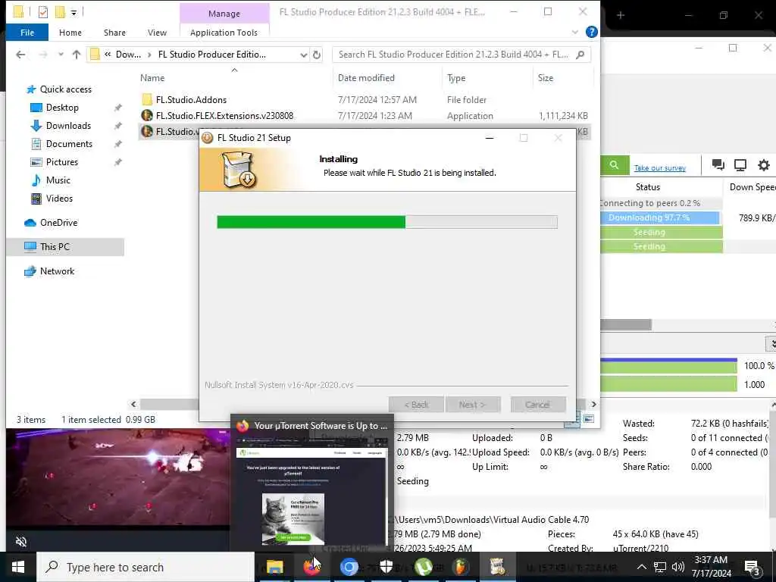Screen dimensions: 776x582
Task: Open Pictures in navigation pane
Action: pos(61,162)
